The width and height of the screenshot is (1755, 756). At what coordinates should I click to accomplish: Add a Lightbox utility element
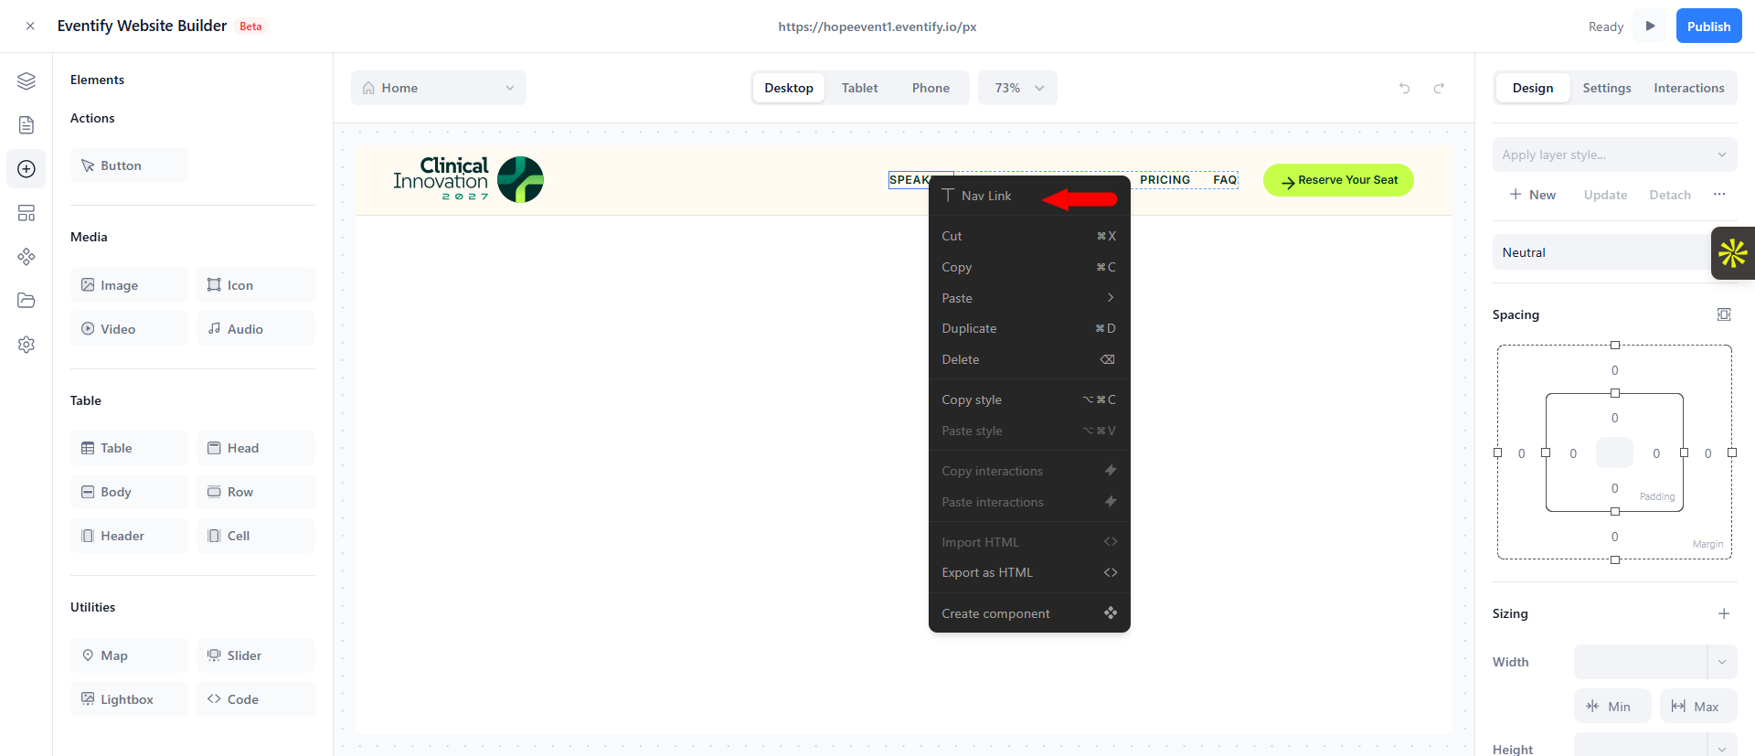(x=129, y=699)
